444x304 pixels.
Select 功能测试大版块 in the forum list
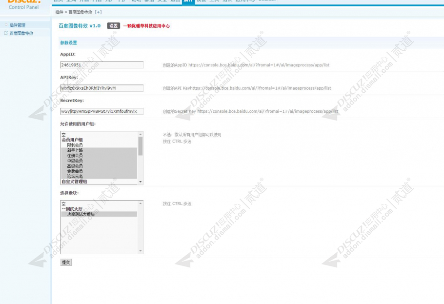point(99,214)
